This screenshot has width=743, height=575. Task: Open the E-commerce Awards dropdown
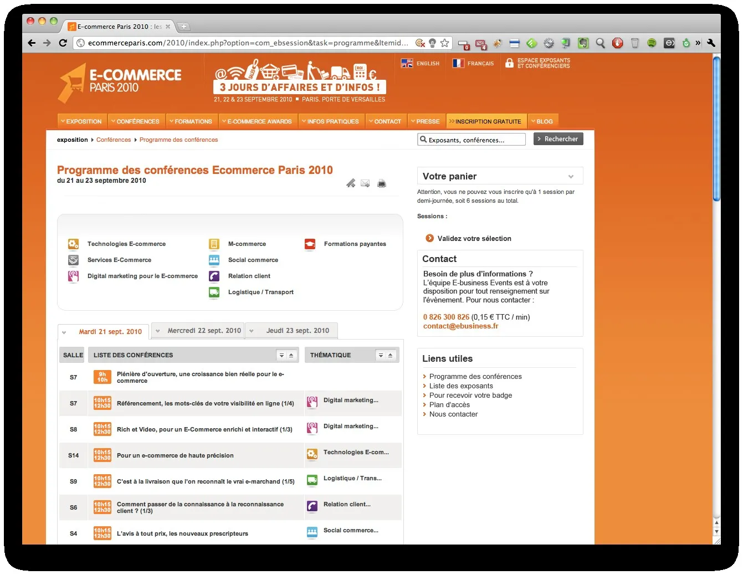(x=257, y=121)
